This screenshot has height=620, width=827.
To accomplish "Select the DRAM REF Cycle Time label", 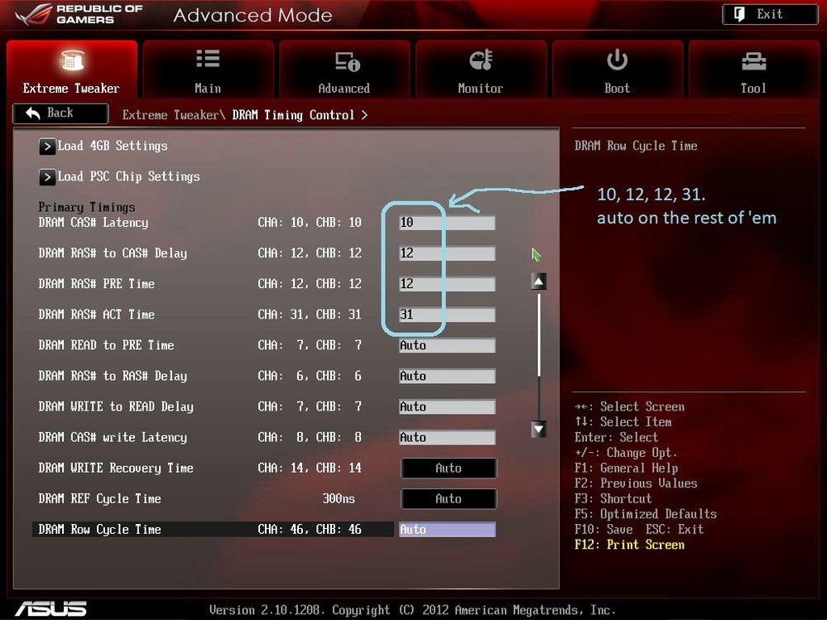I will [x=99, y=499].
